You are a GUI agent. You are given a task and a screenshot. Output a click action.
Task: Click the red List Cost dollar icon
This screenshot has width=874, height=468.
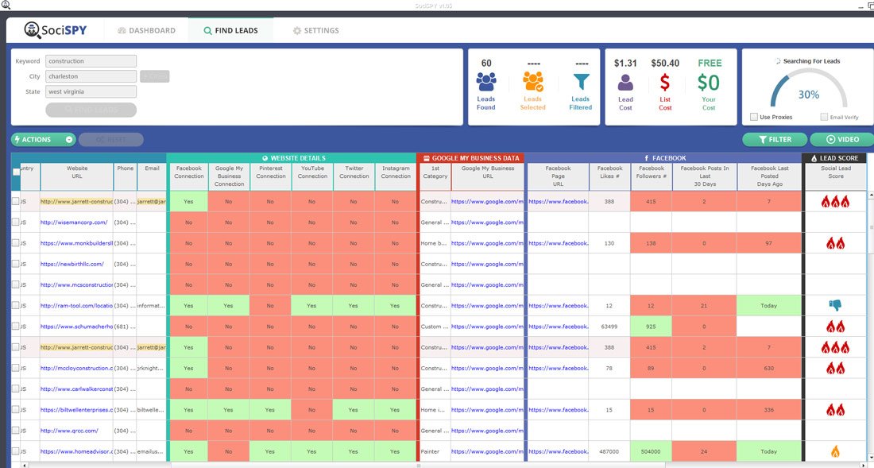665,82
